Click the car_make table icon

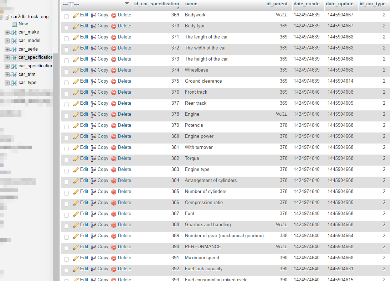click(15, 32)
